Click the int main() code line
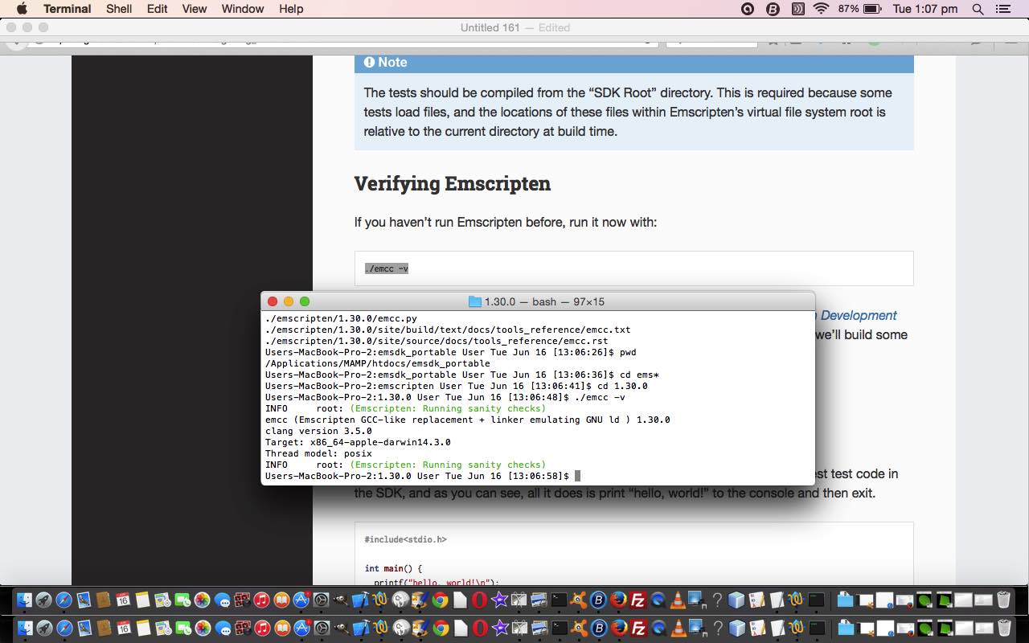This screenshot has height=643, width=1029. pyautogui.click(x=393, y=568)
